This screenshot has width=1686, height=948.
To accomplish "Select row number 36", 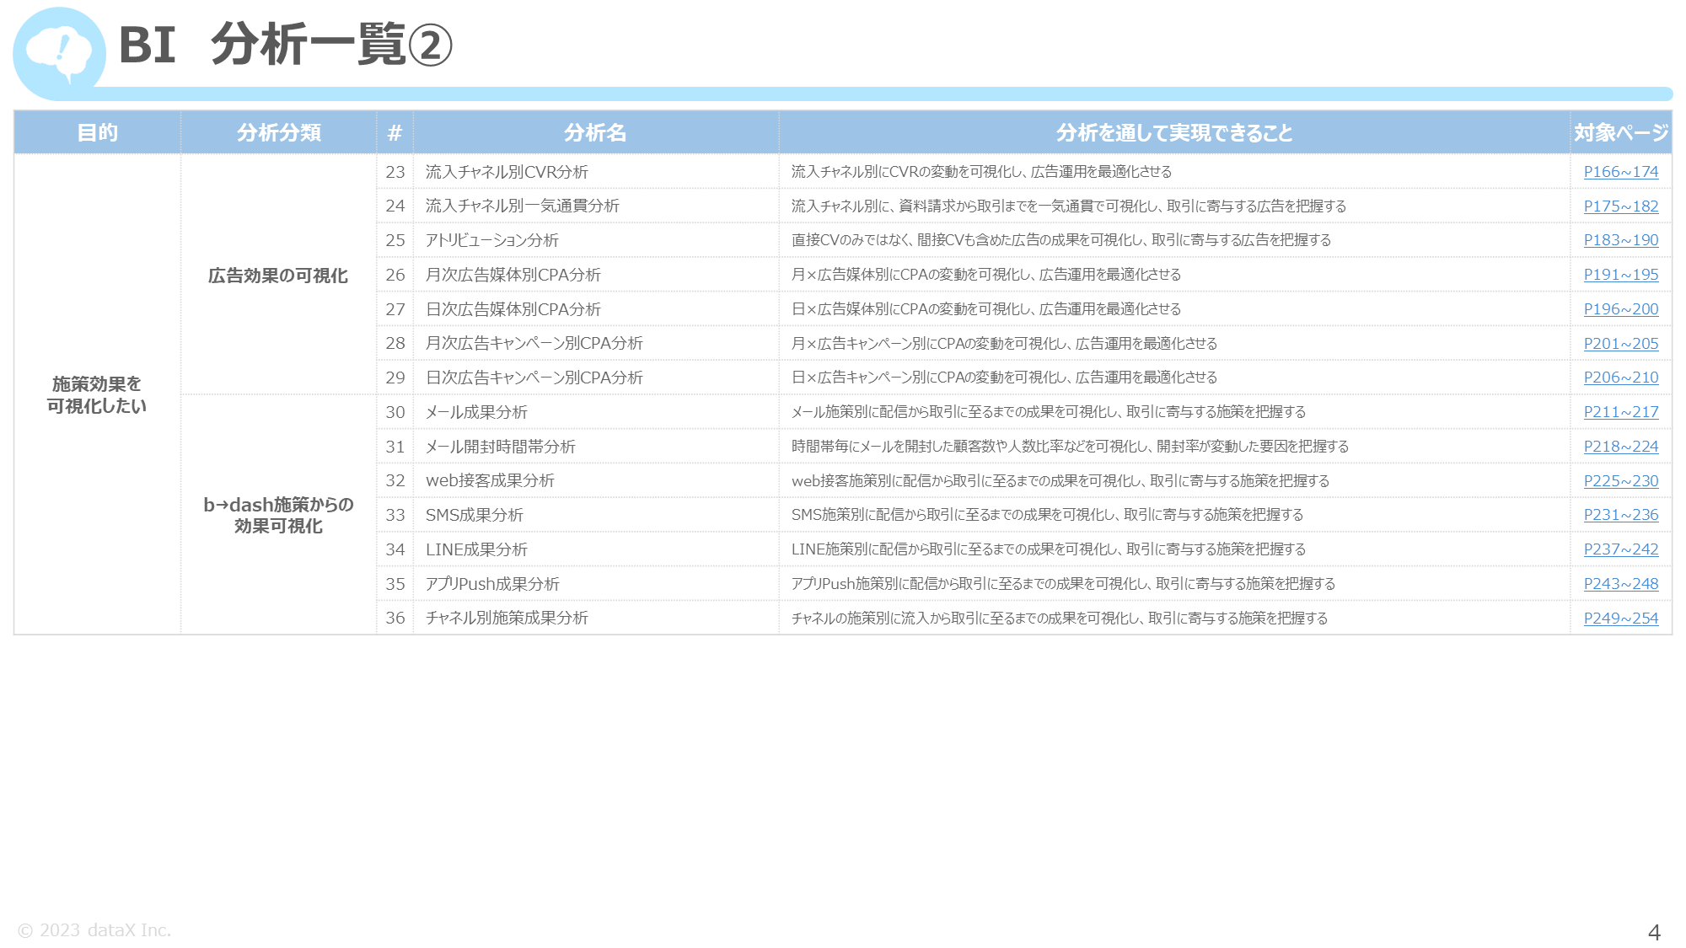I will click(x=395, y=619).
